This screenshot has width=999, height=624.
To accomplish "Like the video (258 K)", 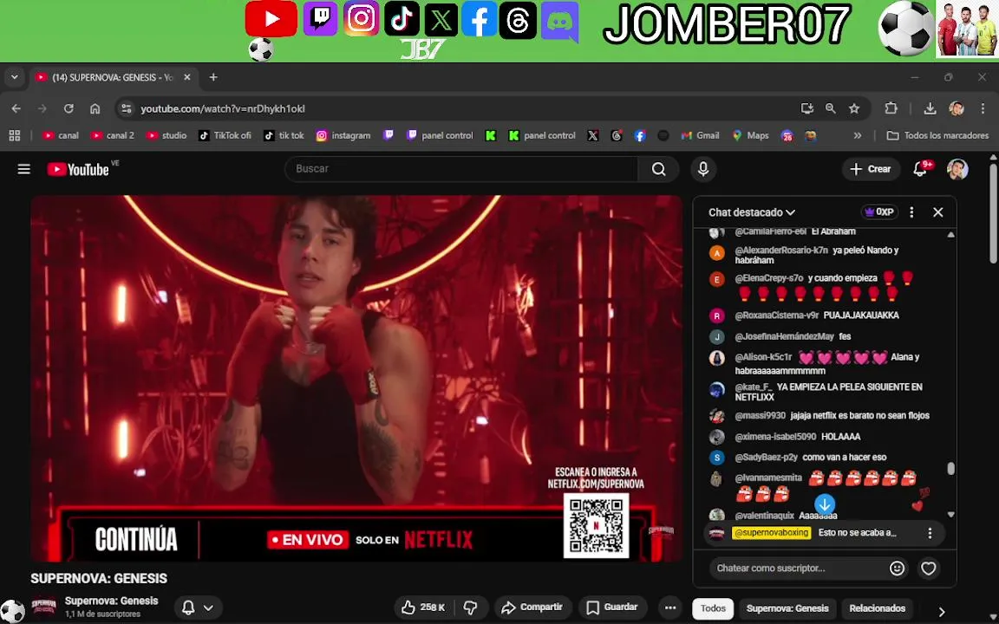I will [x=423, y=608].
